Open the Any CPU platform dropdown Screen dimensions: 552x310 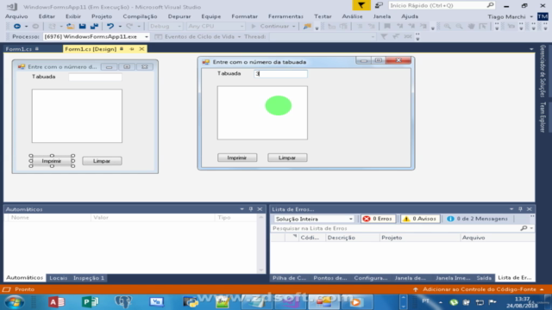click(216, 27)
